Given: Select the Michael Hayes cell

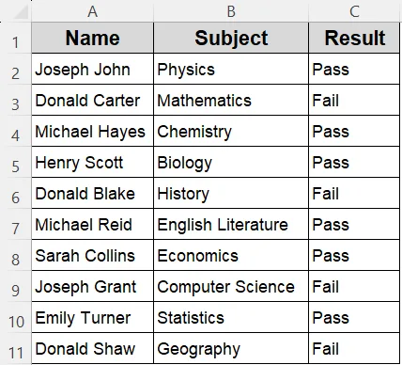Looking at the screenshot, I should coord(93,131).
